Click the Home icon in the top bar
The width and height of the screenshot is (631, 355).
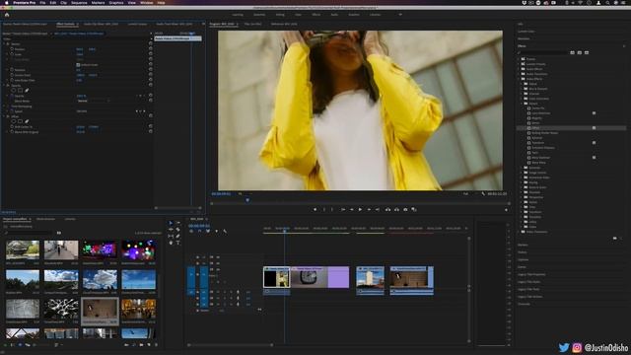click(x=7, y=15)
